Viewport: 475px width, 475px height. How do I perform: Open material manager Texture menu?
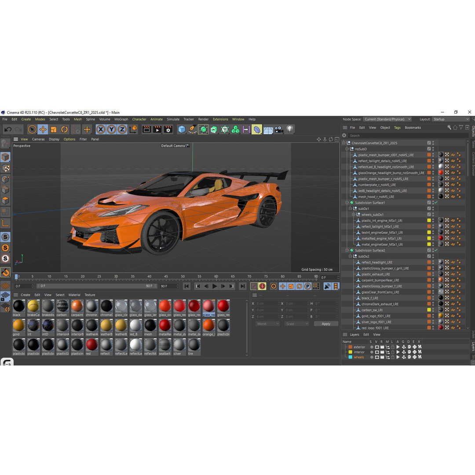coord(90,295)
